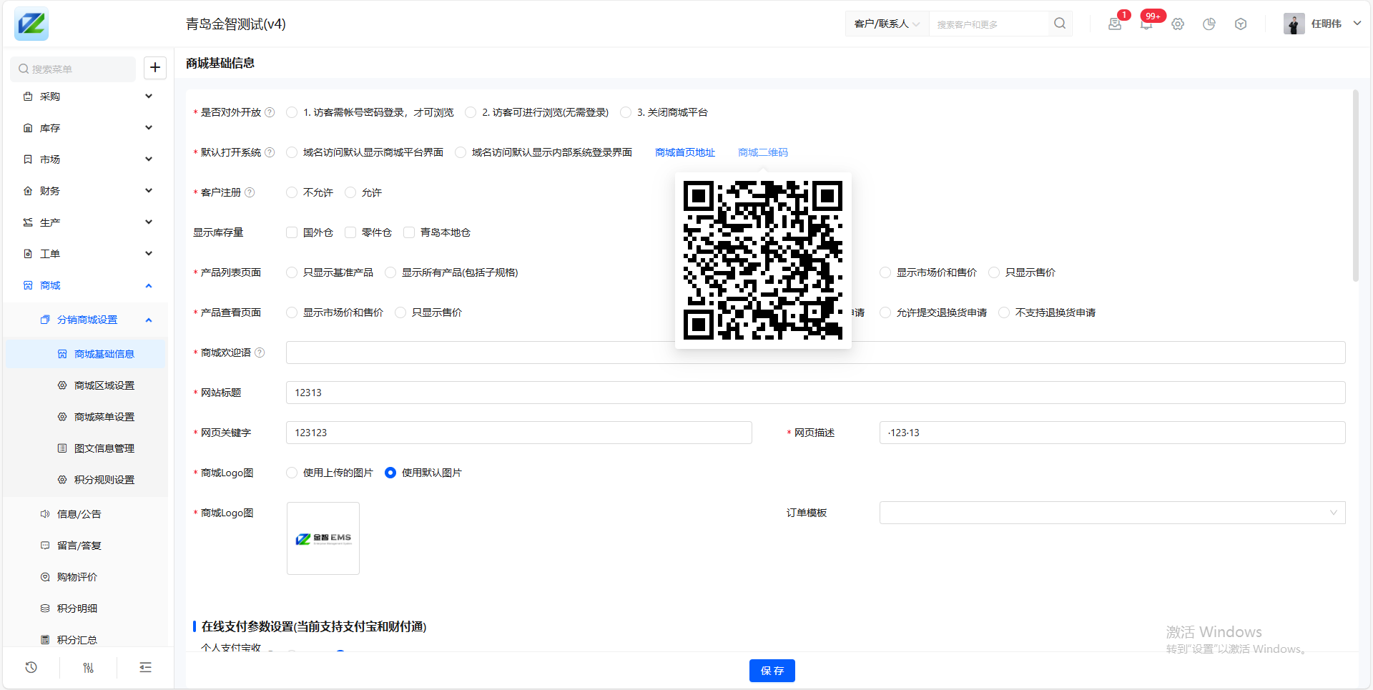Expand chevron for 库存 menu

[149, 128]
